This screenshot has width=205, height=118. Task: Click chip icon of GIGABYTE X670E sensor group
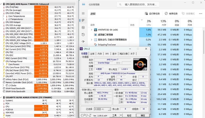[4, 97]
